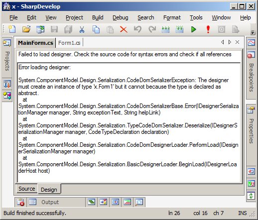Click the INS insert mode indicator
This screenshot has width=258, height=220.
pos(243,213)
